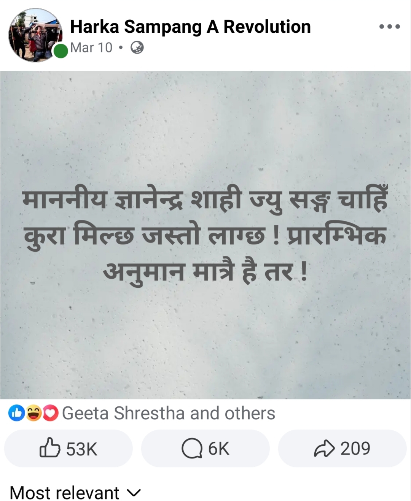
Task: Open the Most relevant sorting menu
Action: [x=75, y=493]
